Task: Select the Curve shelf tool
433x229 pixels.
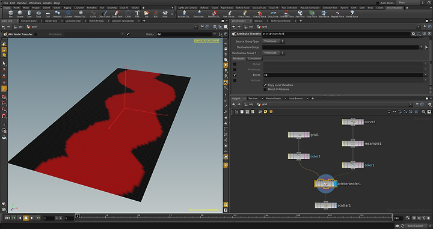Action: 93,14
